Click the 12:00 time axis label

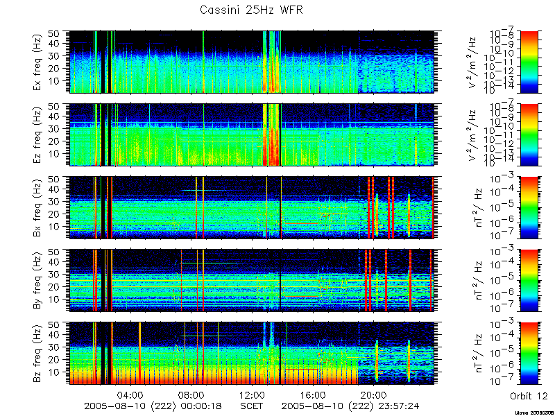(x=252, y=395)
